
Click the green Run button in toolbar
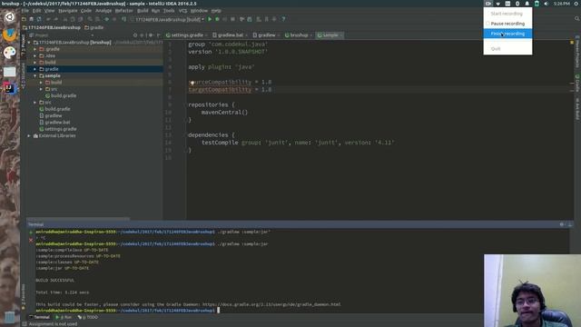210,19
